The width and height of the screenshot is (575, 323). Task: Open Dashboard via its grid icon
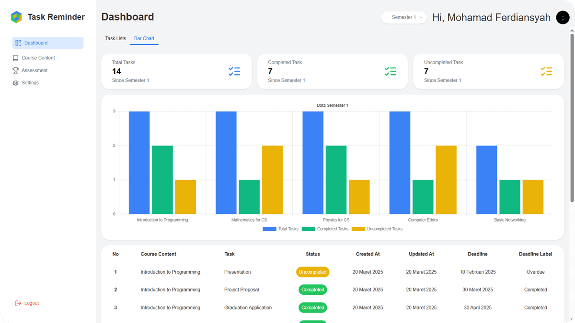[x=18, y=43]
